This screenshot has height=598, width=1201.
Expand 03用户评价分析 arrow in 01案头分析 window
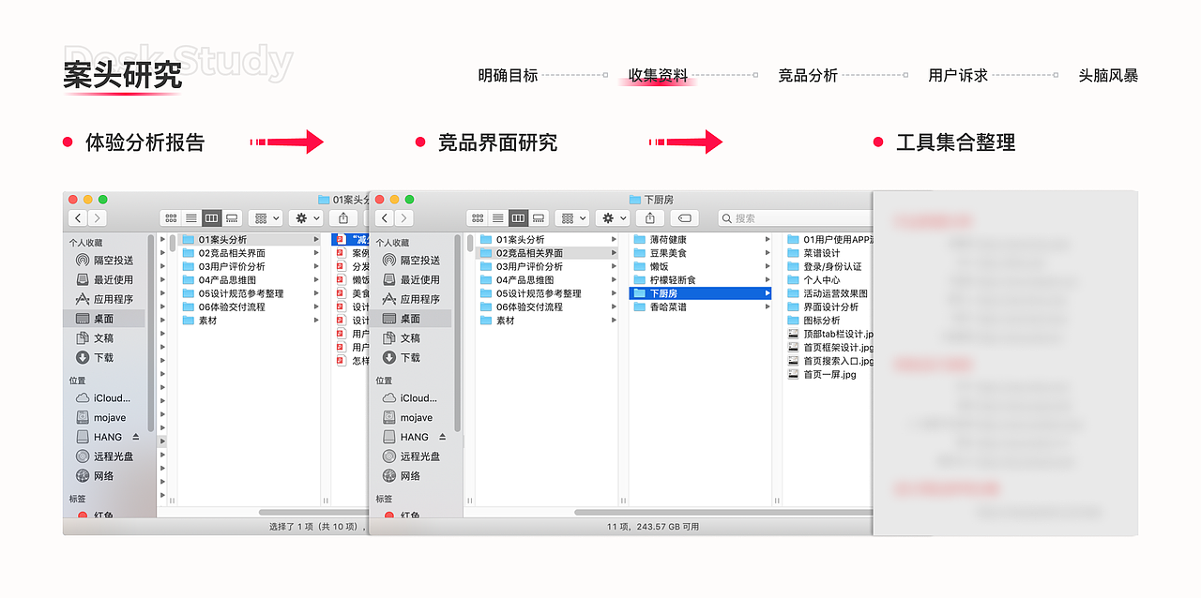[x=315, y=266]
